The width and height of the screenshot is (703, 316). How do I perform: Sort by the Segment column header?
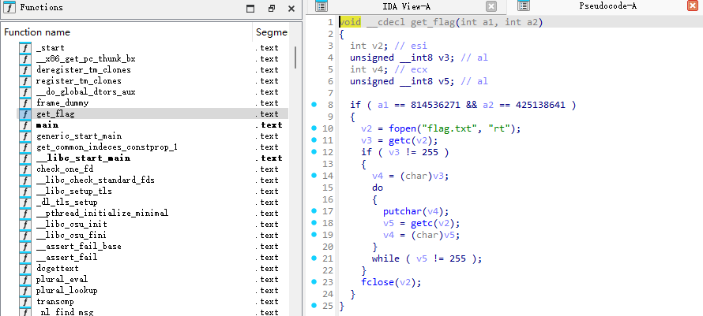(270, 32)
